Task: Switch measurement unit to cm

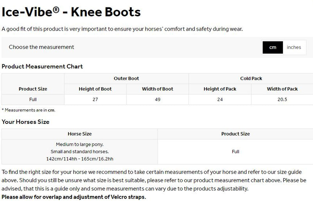Action: (273, 47)
